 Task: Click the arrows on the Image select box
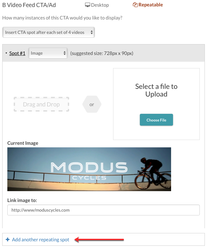(x=64, y=53)
